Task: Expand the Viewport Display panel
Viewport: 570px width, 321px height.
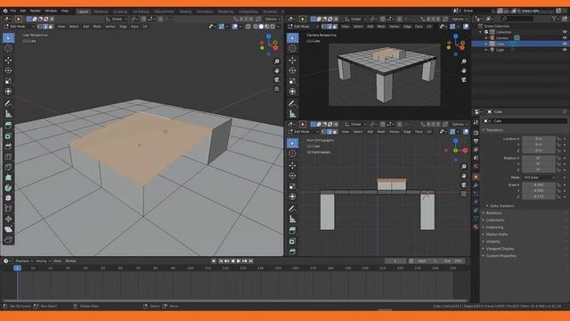Action: coord(500,249)
